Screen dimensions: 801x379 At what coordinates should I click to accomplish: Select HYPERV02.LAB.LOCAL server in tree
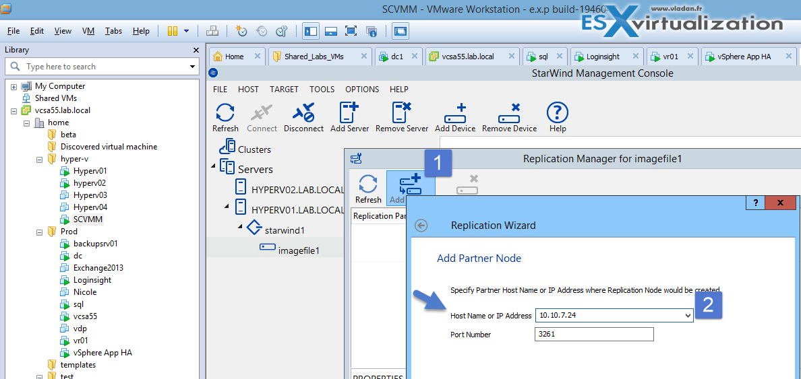point(297,190)
